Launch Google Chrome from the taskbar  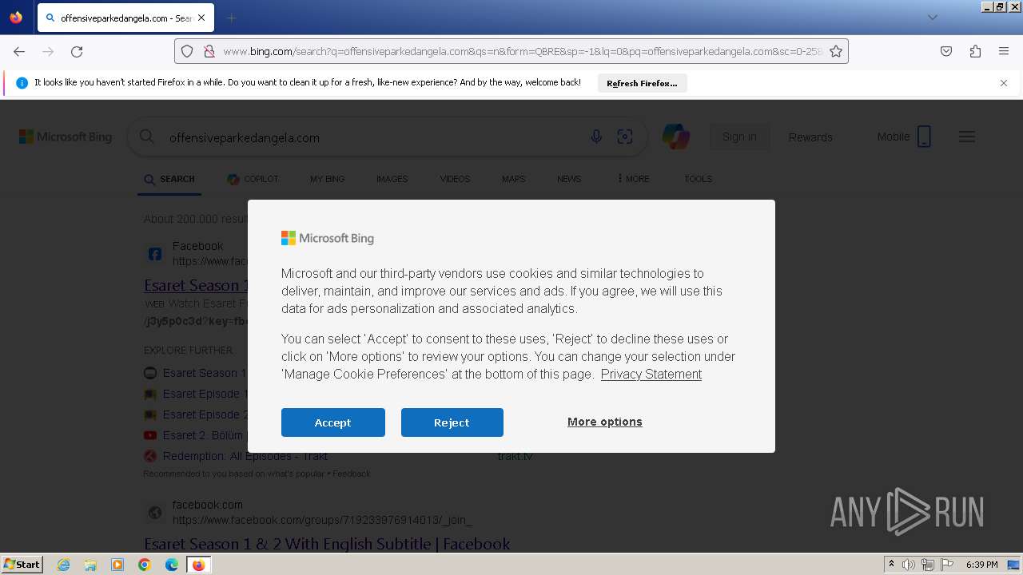(x=145, y=565)
